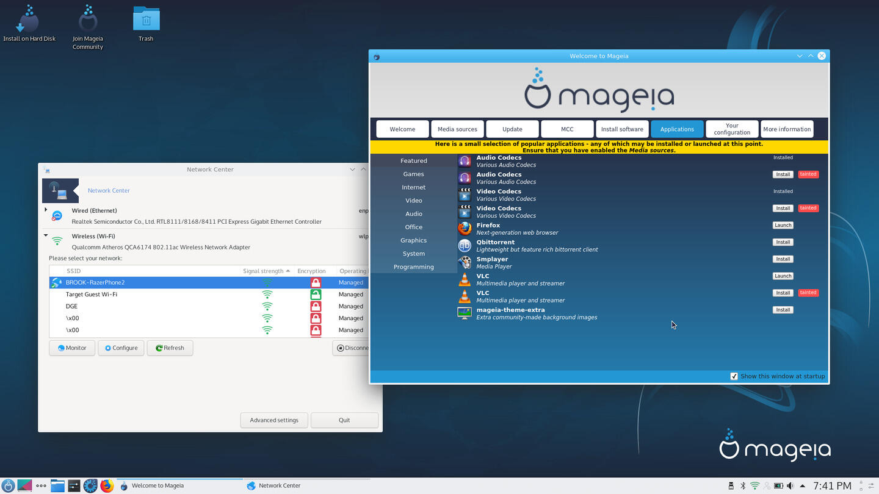Select Audio category in sidebar
The height and width of the screenshot is (494, 879).
point(413,213)
